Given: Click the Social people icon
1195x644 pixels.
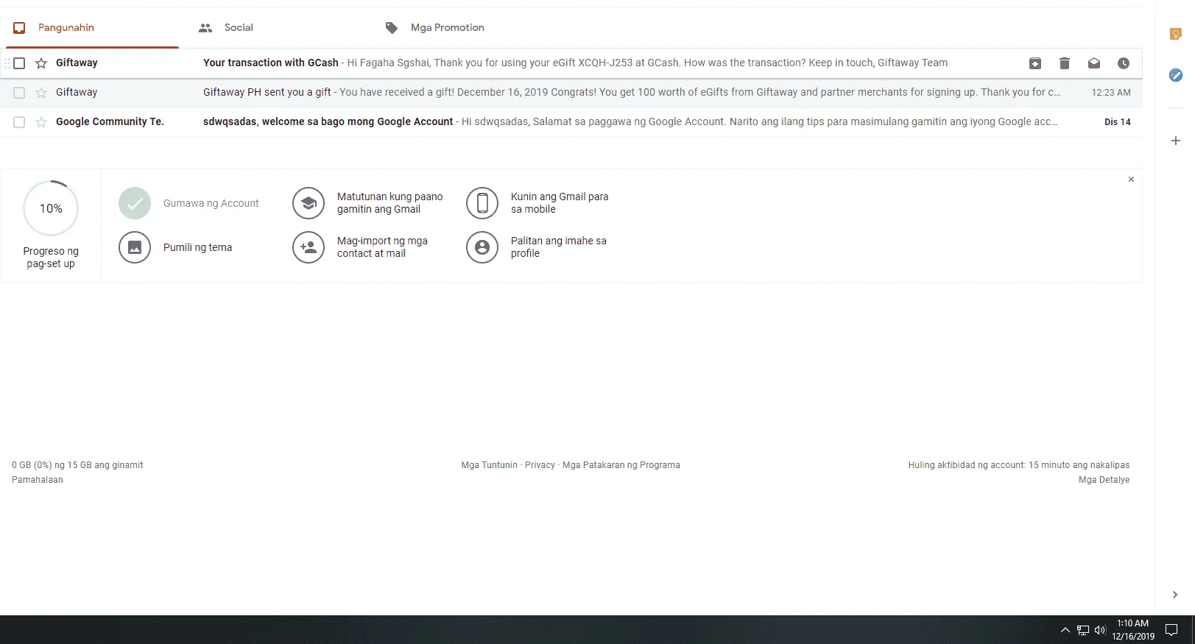Looking at the screenshot, I should pos(205,28).
